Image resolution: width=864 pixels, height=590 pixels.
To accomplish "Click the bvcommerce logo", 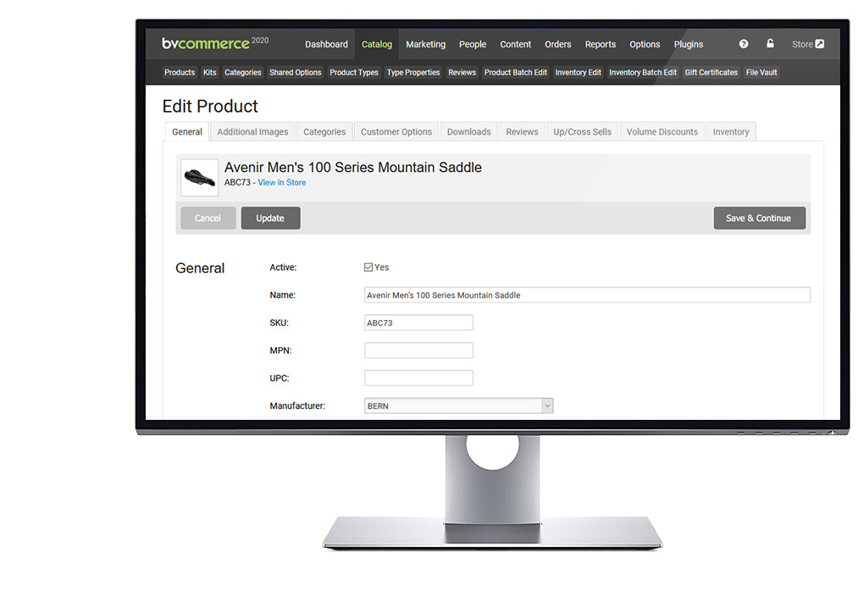I will 206,44.
